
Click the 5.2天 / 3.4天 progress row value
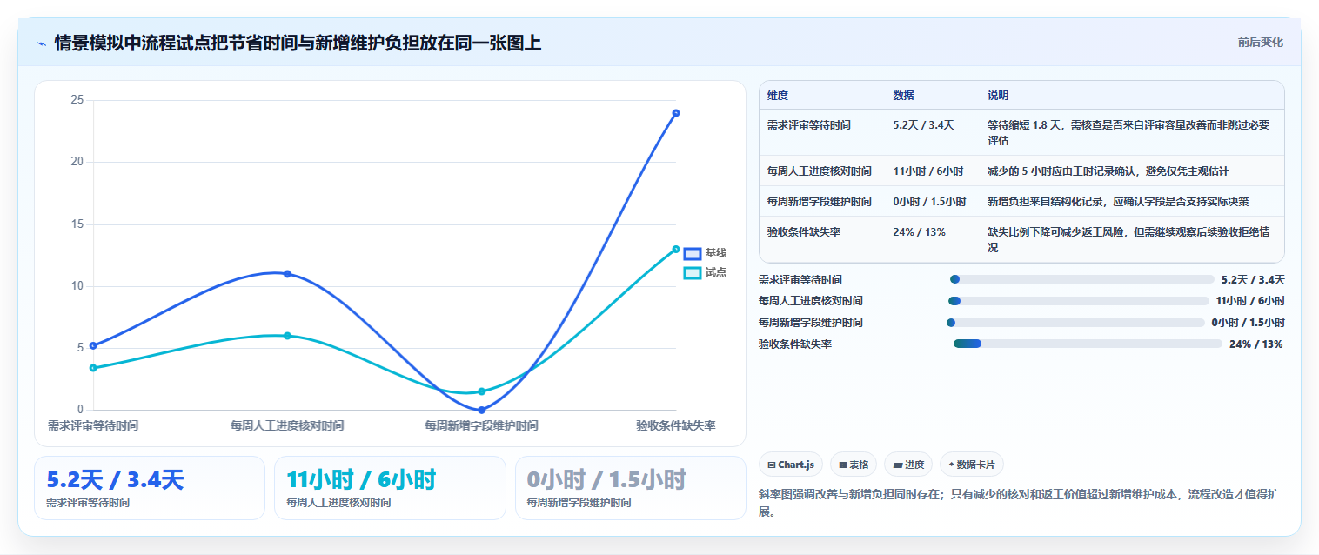tap(1253, 280)
